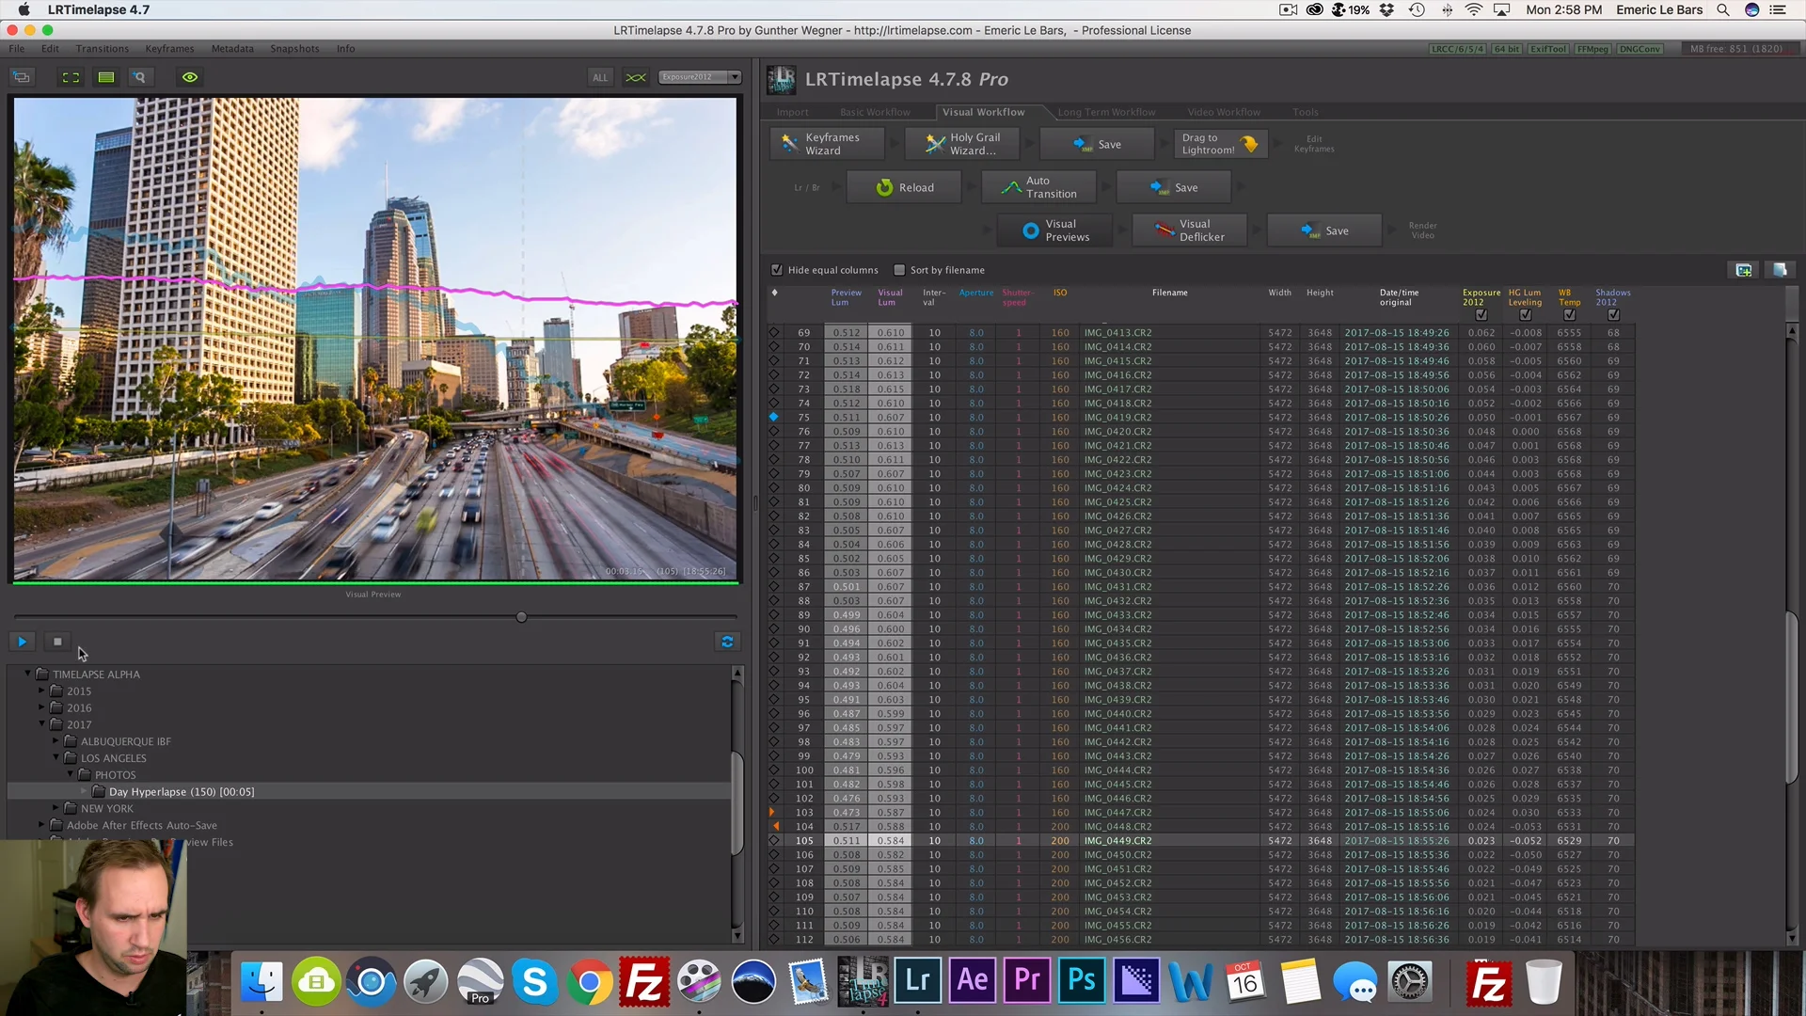This screenshot has width=1806, height=1016.
Task: Toggle the green eye visual preview icon
Action: pyautogui.click(x=190, y=77)
